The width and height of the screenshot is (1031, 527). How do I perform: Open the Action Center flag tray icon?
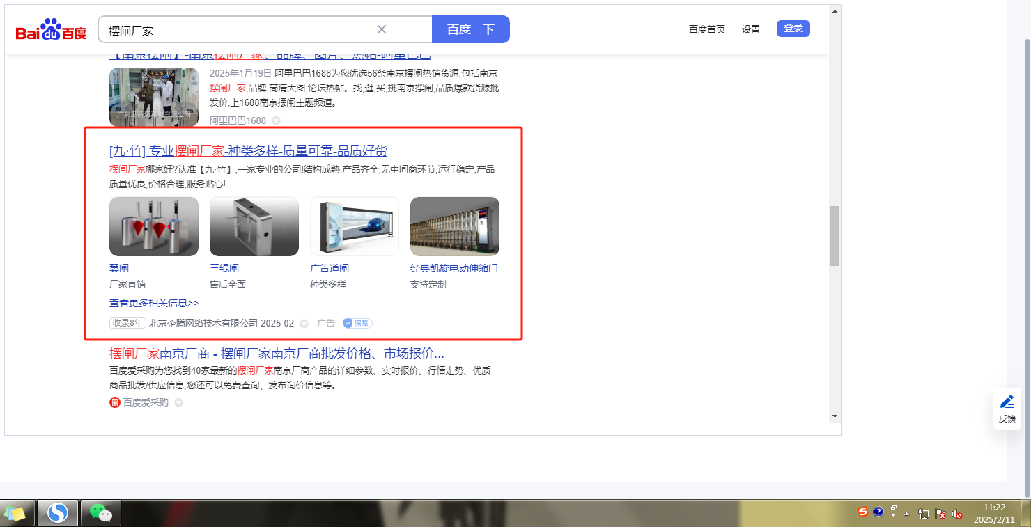coord(940,514)
